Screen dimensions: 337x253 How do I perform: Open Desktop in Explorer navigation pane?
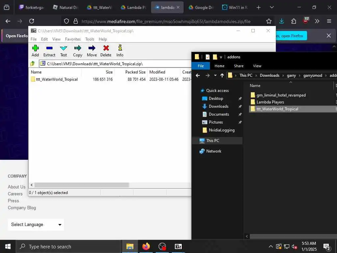pyautogui.click(x=216, y=98)
